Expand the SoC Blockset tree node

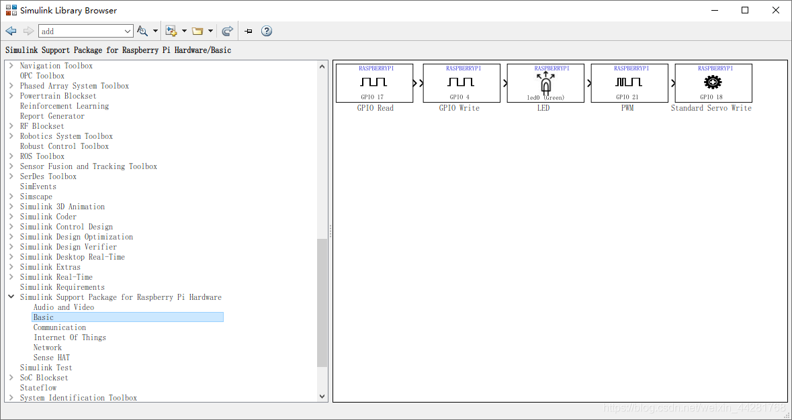11,378
